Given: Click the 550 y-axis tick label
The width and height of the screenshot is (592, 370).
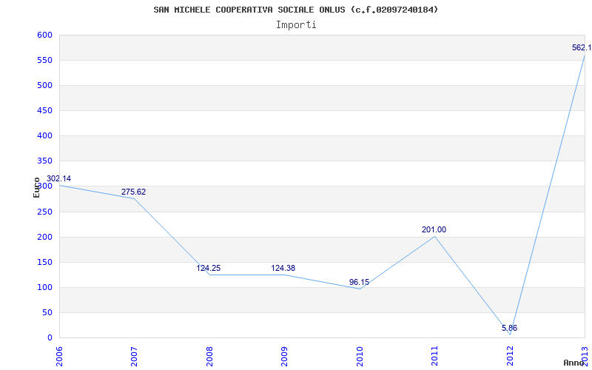Looking at the screenshot, I should click(44, 61).
